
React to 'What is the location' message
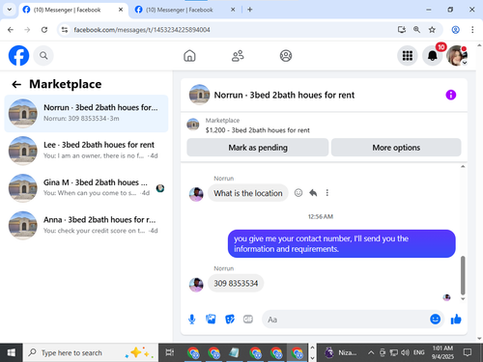pos(298,193)
